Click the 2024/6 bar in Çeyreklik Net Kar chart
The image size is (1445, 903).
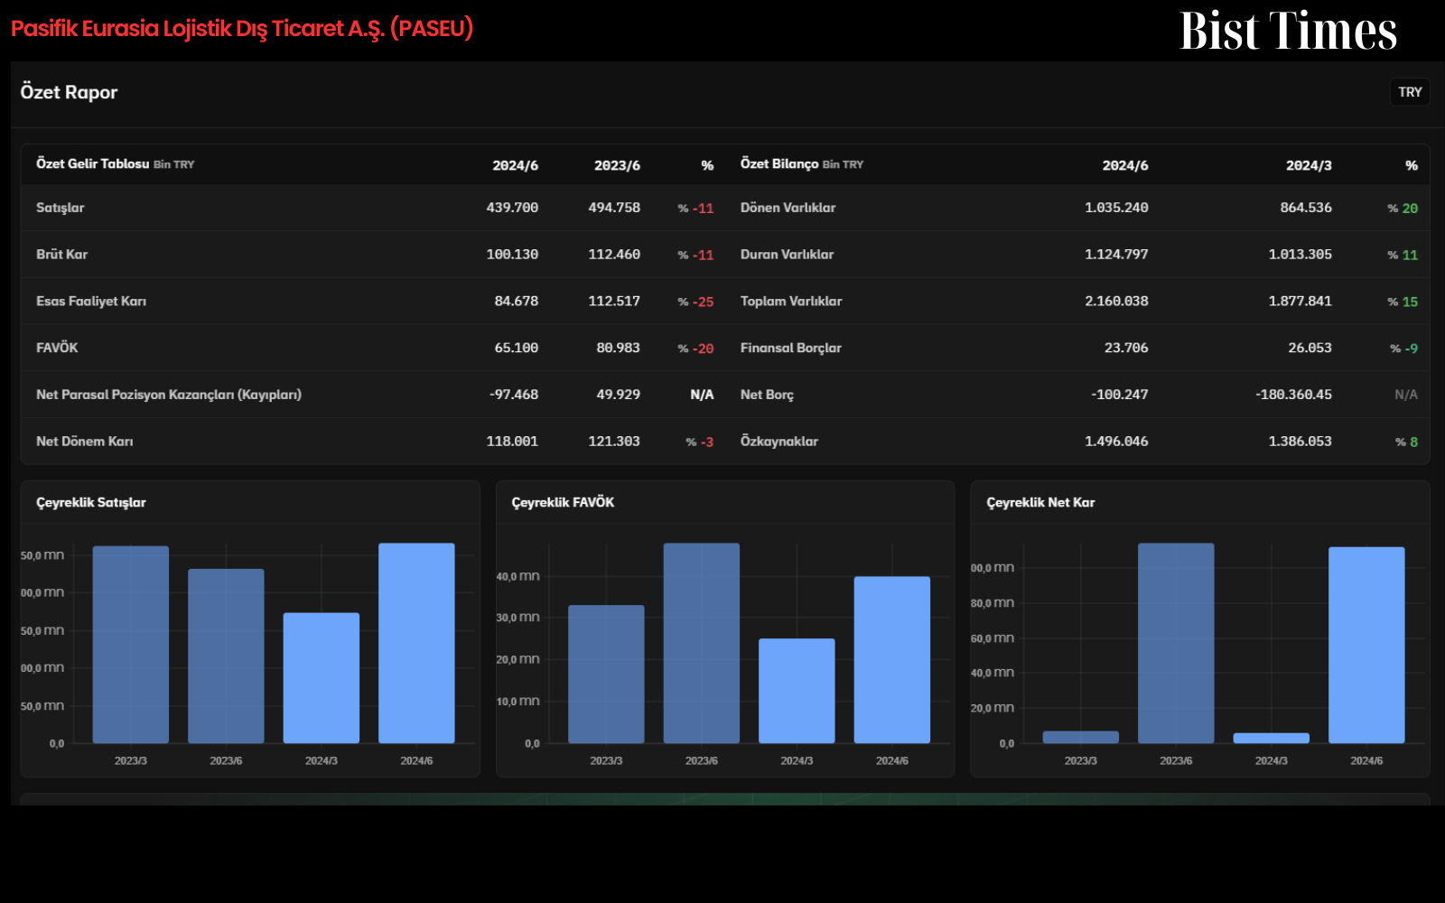(x=1366, y=645)
